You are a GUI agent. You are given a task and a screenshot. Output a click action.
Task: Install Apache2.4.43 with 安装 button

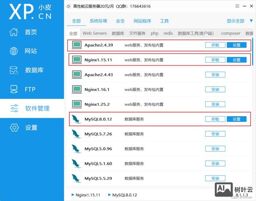tap(215, 75)
